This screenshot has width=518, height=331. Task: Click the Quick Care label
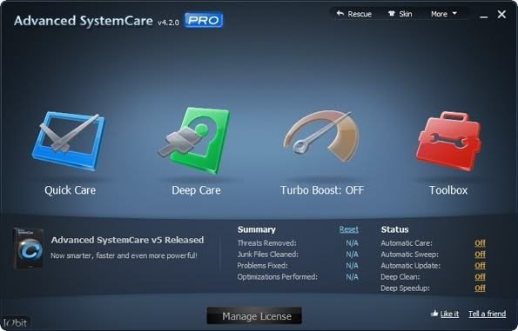[70, 190]
